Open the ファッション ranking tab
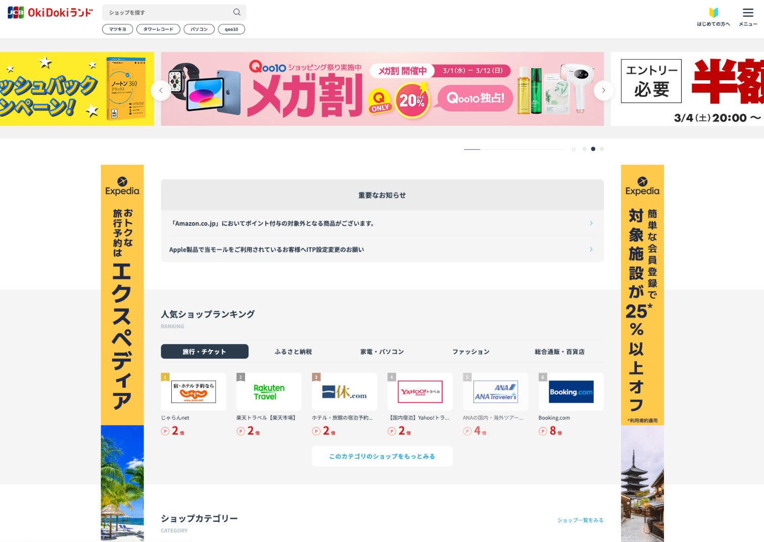This screenshot has width=764, height=542. tap(471, 352)
